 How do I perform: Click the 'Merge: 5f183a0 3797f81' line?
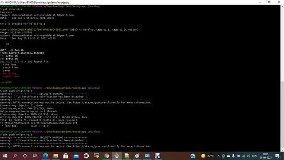[16, 32]
